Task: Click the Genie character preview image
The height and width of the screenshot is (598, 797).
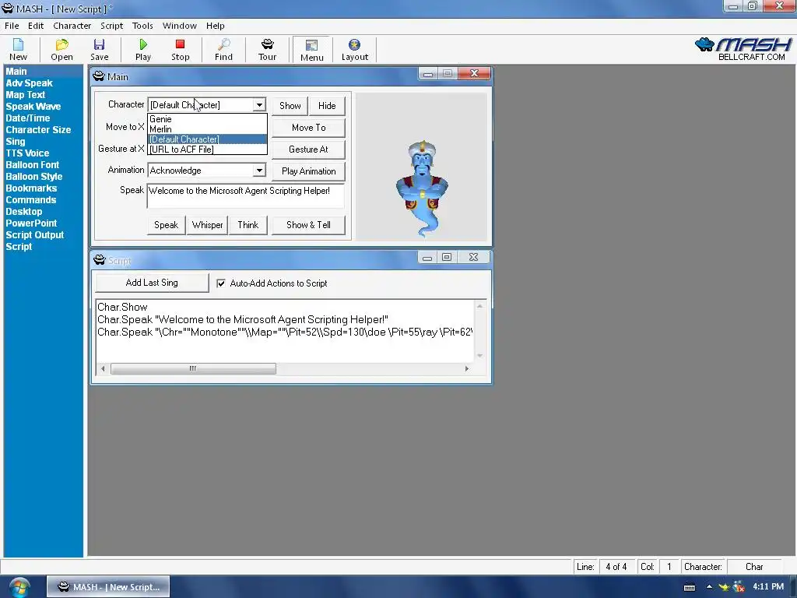Action: coord(422,189)
